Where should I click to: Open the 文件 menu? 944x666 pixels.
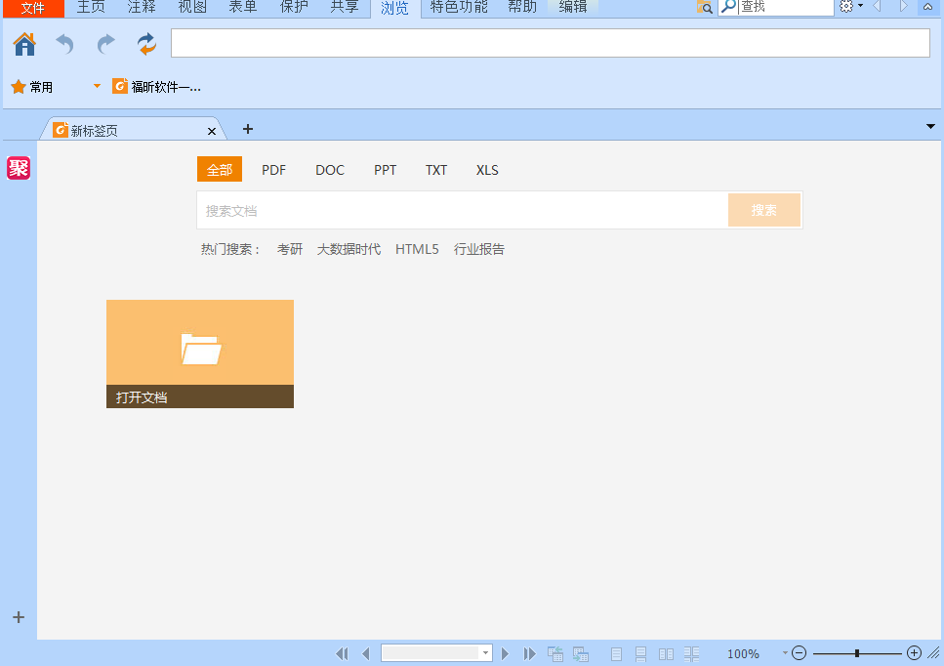pos(32,9)
